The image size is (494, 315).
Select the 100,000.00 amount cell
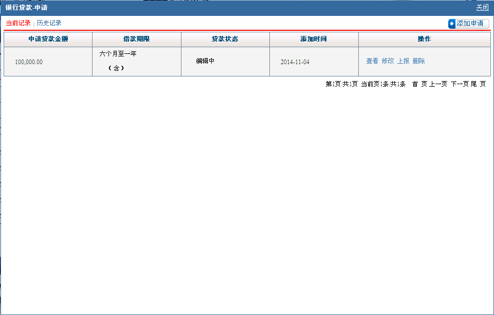coord(48,62)
